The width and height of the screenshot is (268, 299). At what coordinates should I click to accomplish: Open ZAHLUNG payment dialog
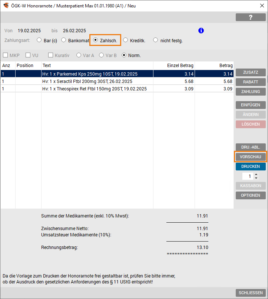pyautogui.click(x=251, y=92)
